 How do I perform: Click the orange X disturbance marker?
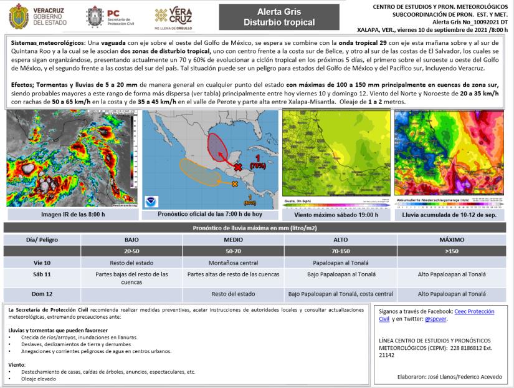tap(234, 184)
